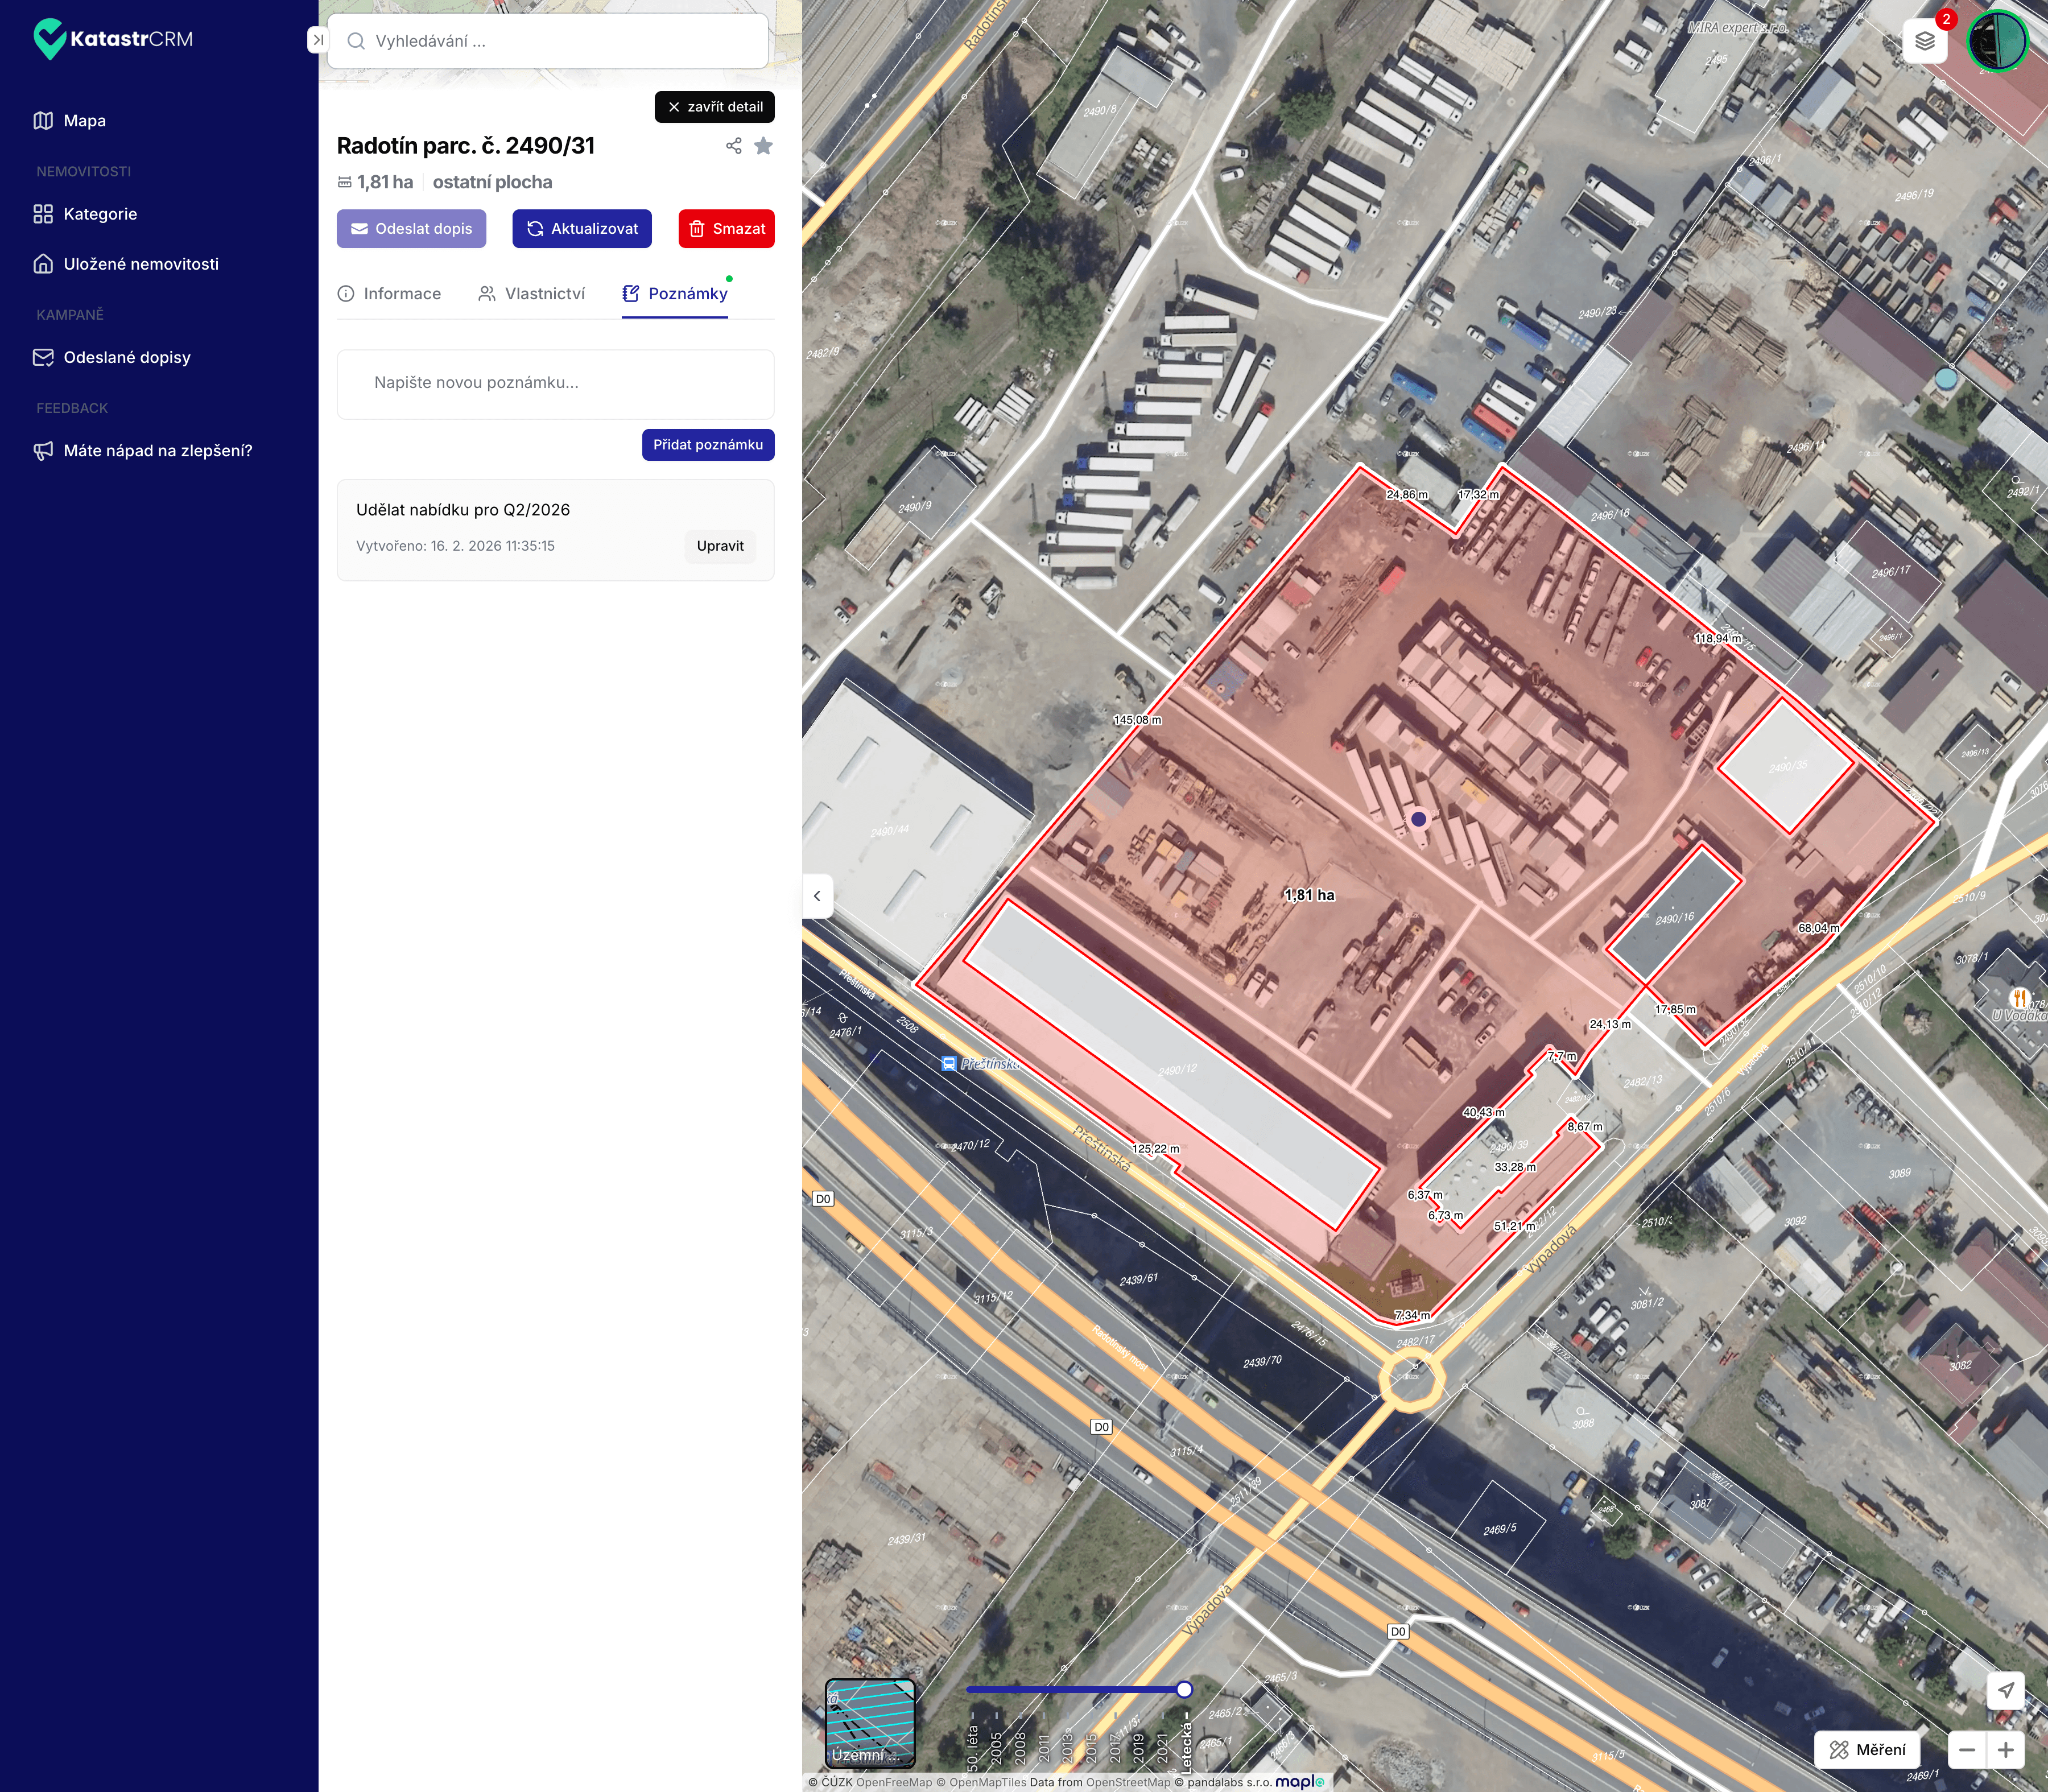Open the Informace tab
The width and height of the screenshot is (2048, 1792).
click(x=389, y=293)
